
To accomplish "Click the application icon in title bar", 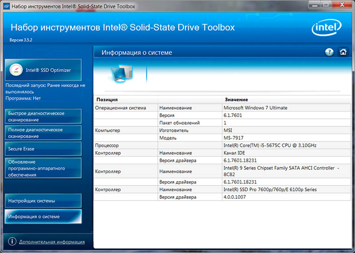I will 5,7.
